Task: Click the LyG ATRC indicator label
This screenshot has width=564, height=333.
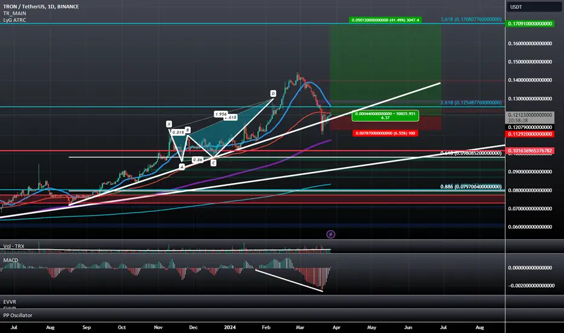Action: coord(15,20)
